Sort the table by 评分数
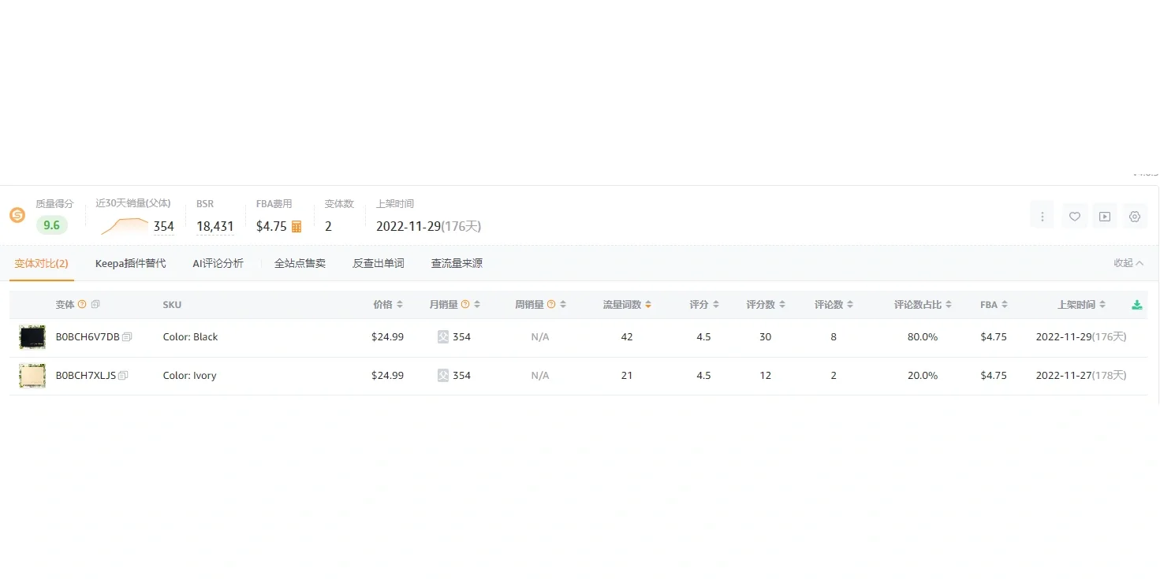Screen dimensions: 1160x579 pyautogui.click(x=781, y=305)
